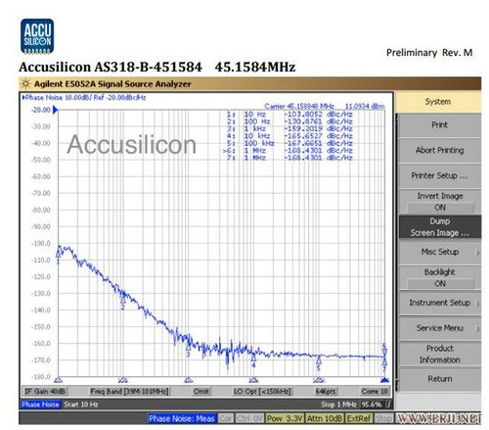Click Carrier 45.158848 MHz readout
The image size is (489, 430).
[x=299, y=106]
